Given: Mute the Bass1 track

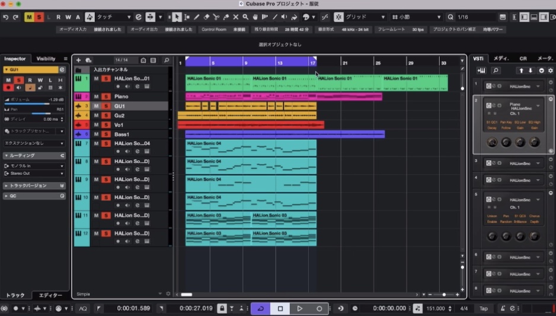Looking at the screenshot, I should pyautogui.click(x=96, y=135).
